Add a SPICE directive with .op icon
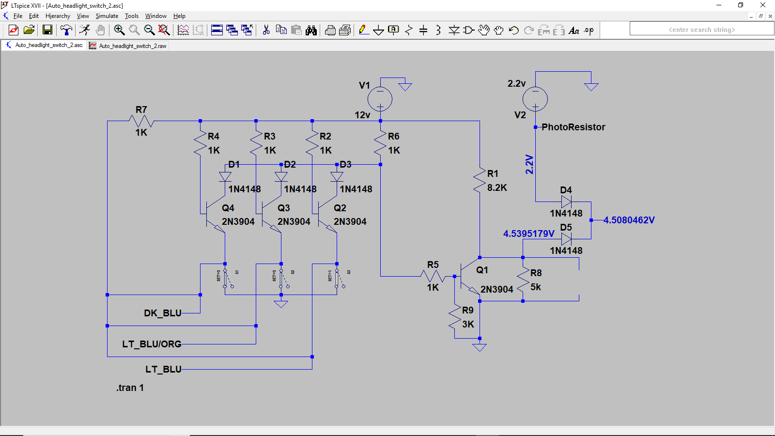Image resolution: width=775 pixels, height=436 pixels. coord(589,30)
